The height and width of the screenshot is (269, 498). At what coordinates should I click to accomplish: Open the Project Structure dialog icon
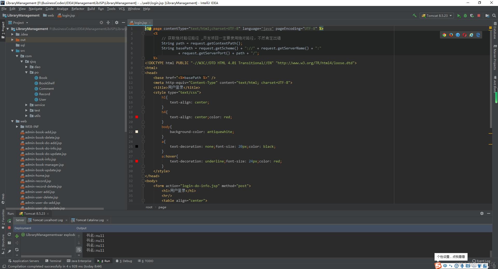pyautogui.click(x=487, y=16)
